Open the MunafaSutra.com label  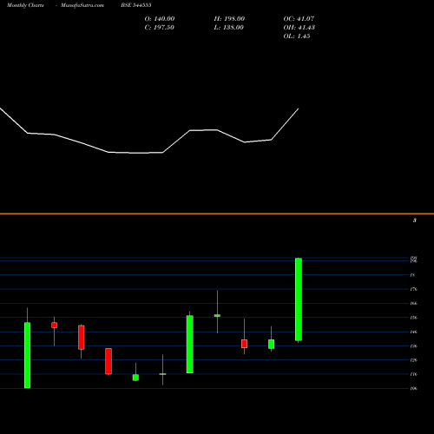coord(82,5)
